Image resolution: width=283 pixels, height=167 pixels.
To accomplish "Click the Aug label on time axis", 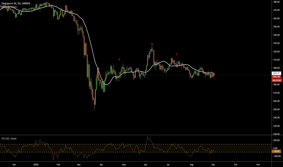I will pyautogui.click(x=192, y=165).
